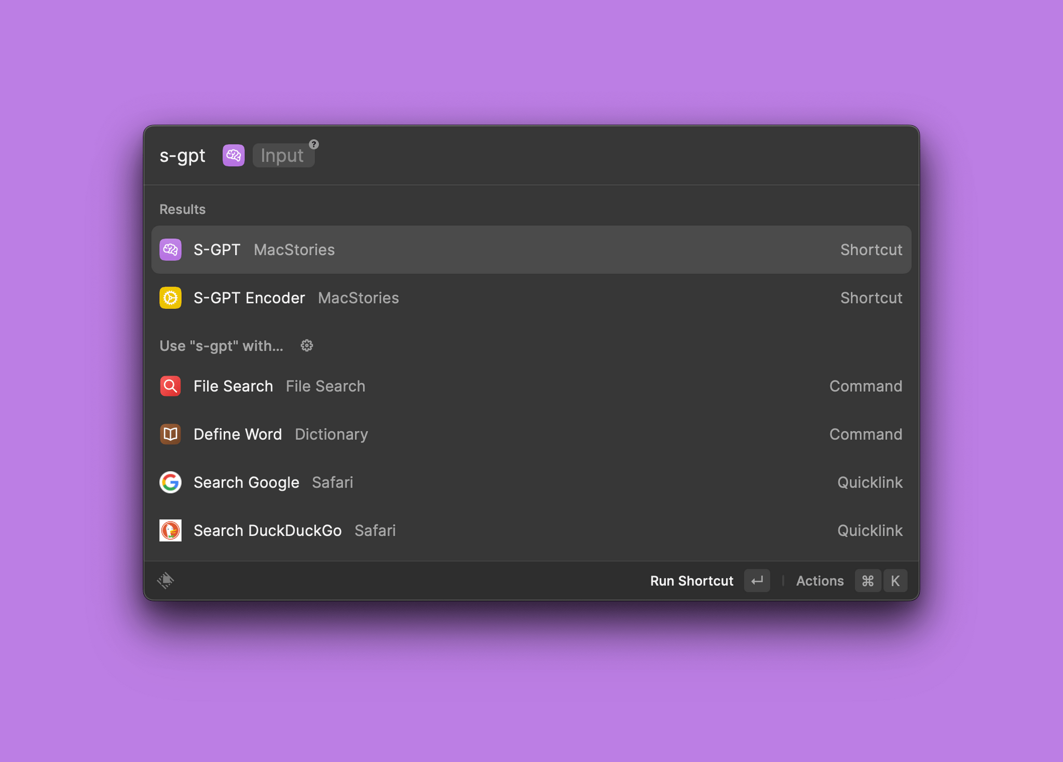The height and width of the screenshot is (762, 1063).
Task: Click the s-gpt input search field
Action: click(284, 155)
